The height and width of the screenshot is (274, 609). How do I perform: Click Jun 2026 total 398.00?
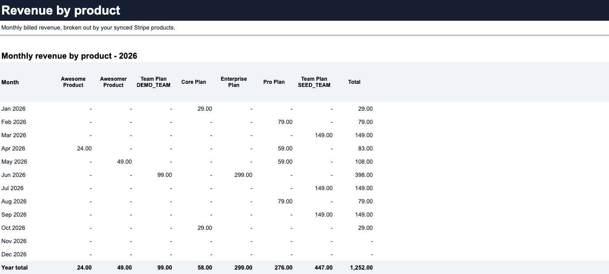click(x=364, y=175)
